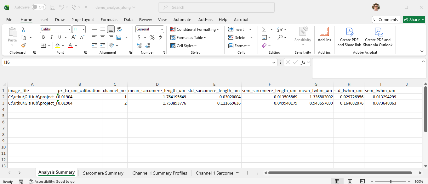Click the Save disk icon
Image resolution: width=428 pixels, height=184 pixels.
click(53, 7)
